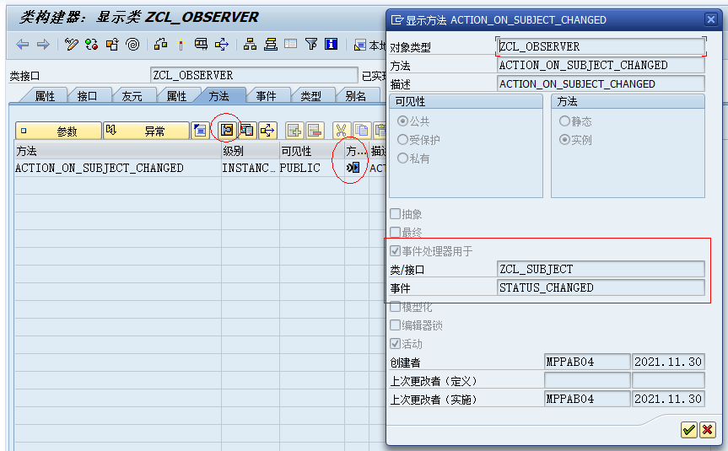Select the 公共 visibility radio button
The width and height of the screenshot is (728, 451).
[402, 121]
